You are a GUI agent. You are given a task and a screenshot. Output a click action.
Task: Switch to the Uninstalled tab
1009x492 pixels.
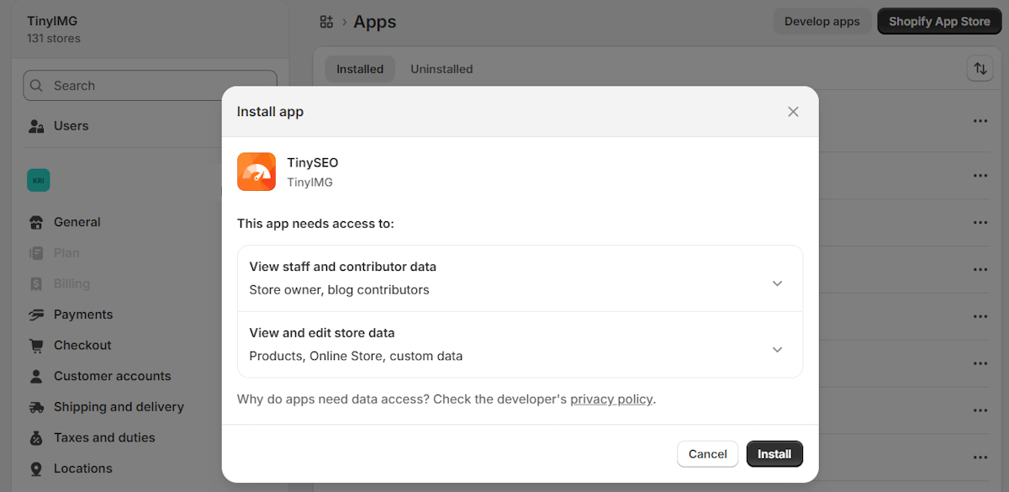click(441, 69)
